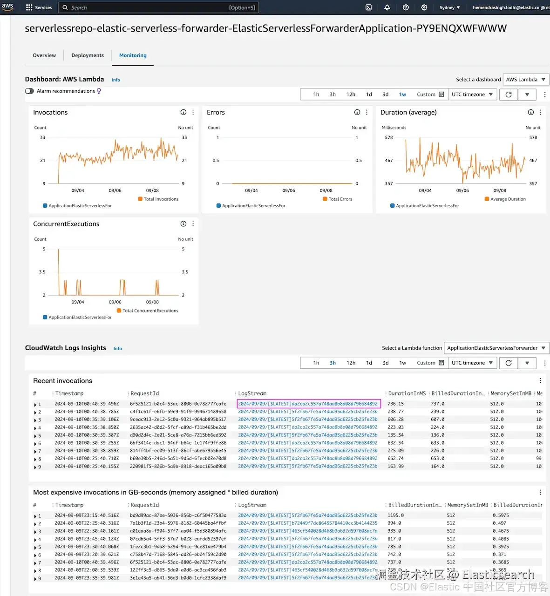Viewport: 550px width, 596px height.
Task: Select the 1h dashboard time range
Action: (316, 95)
